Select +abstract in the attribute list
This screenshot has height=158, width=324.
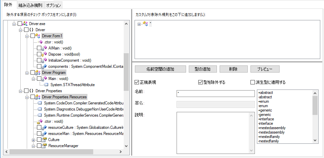[x=265, y=93]
